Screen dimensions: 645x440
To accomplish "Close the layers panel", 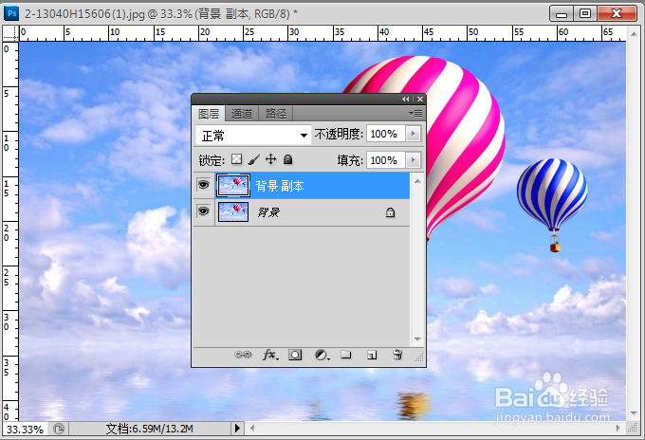I will click(420, 100).
